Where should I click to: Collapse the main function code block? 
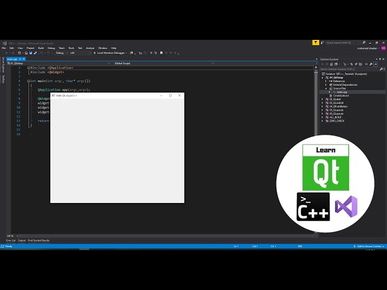click(28, 81)
